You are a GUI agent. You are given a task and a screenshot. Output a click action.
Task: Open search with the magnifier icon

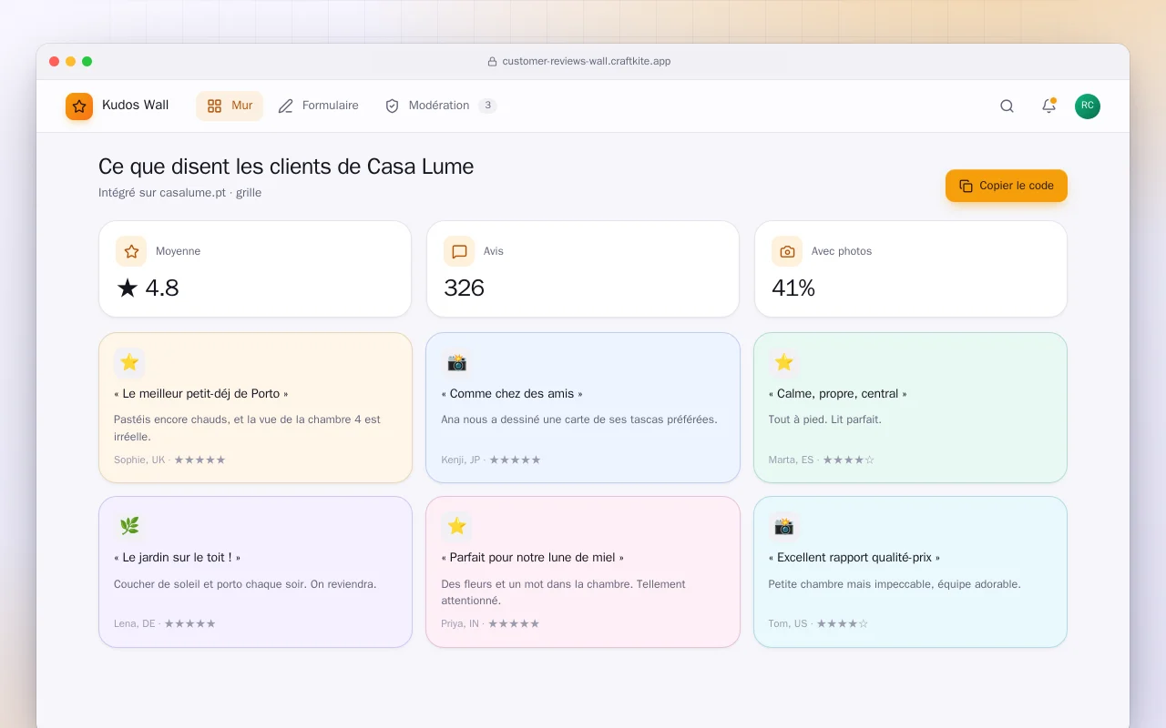[1007, 106]
